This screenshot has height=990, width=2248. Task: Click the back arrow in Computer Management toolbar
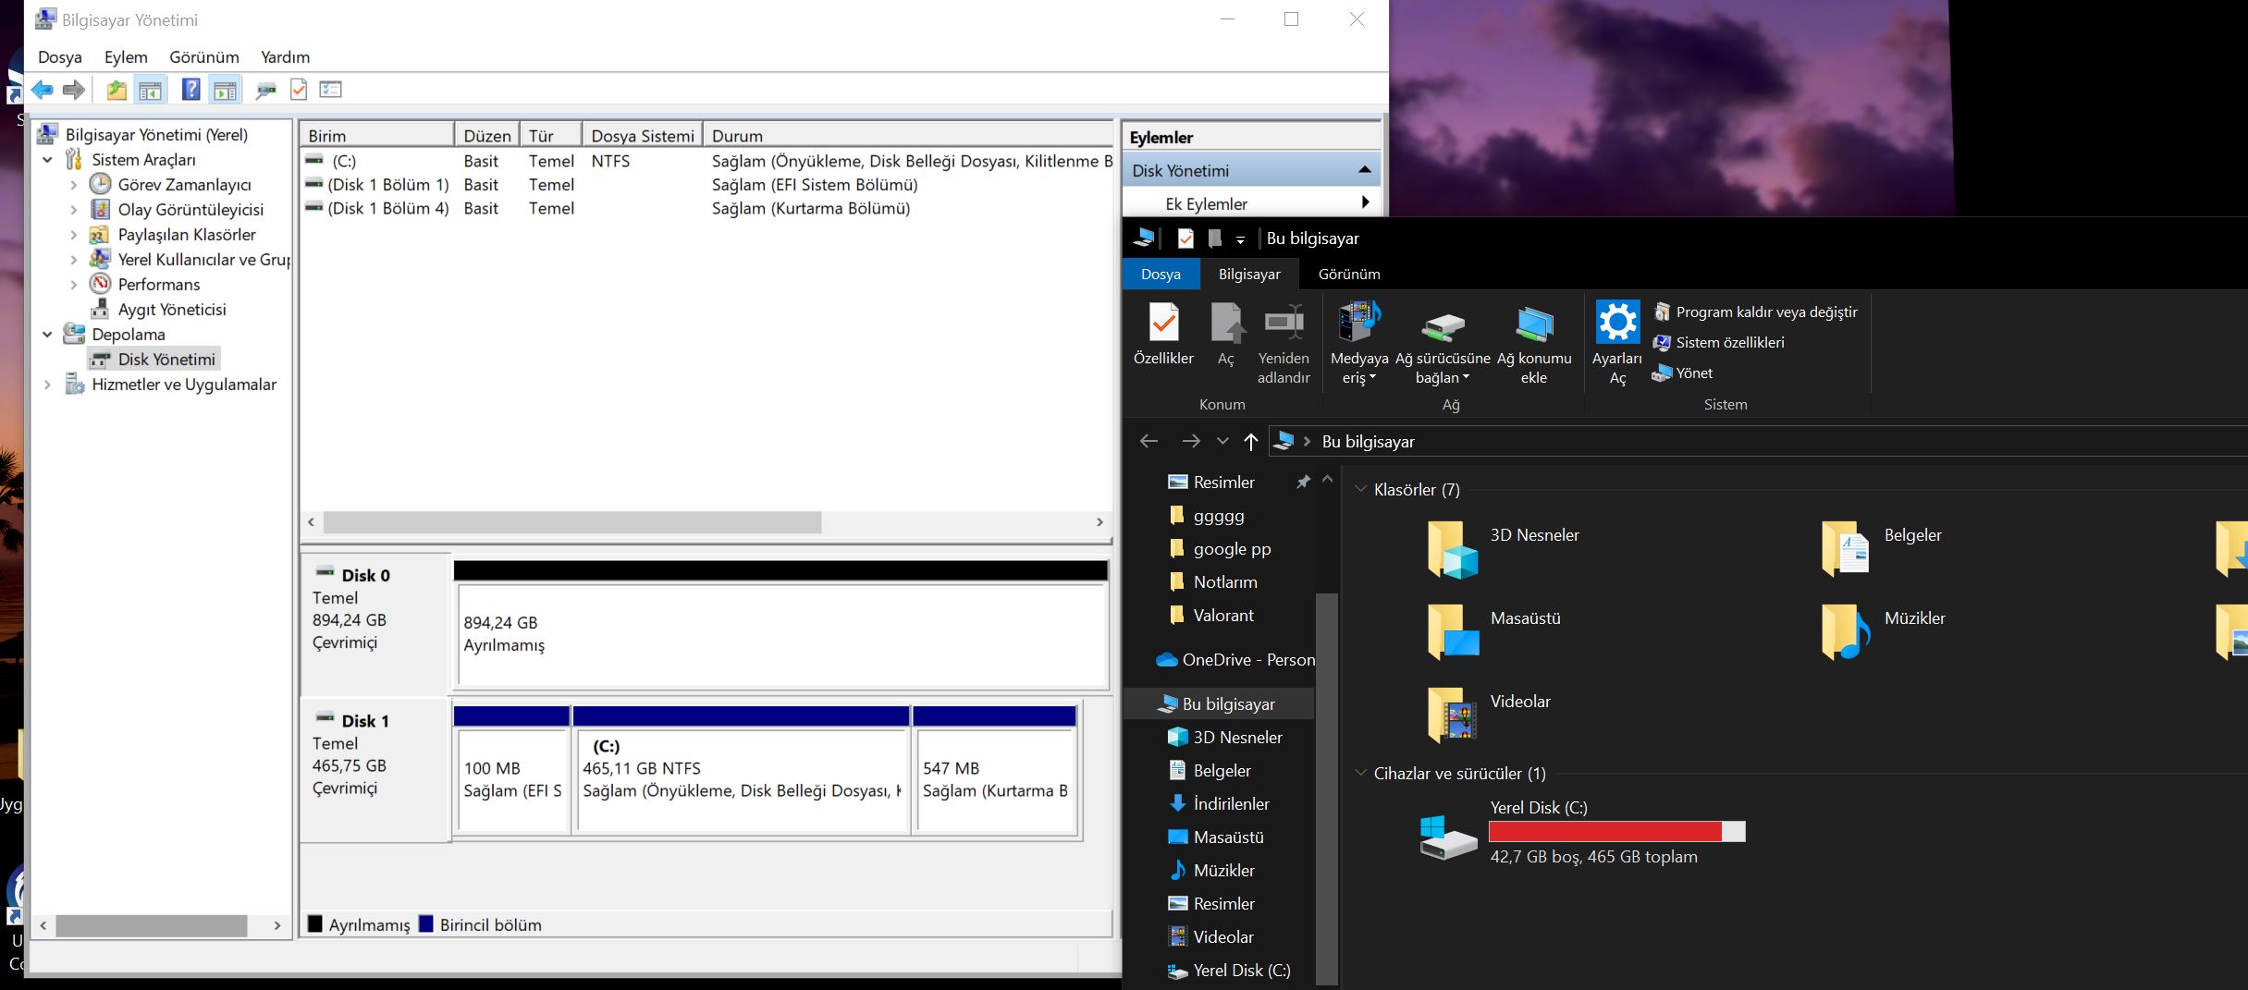[x=43, y=90]
